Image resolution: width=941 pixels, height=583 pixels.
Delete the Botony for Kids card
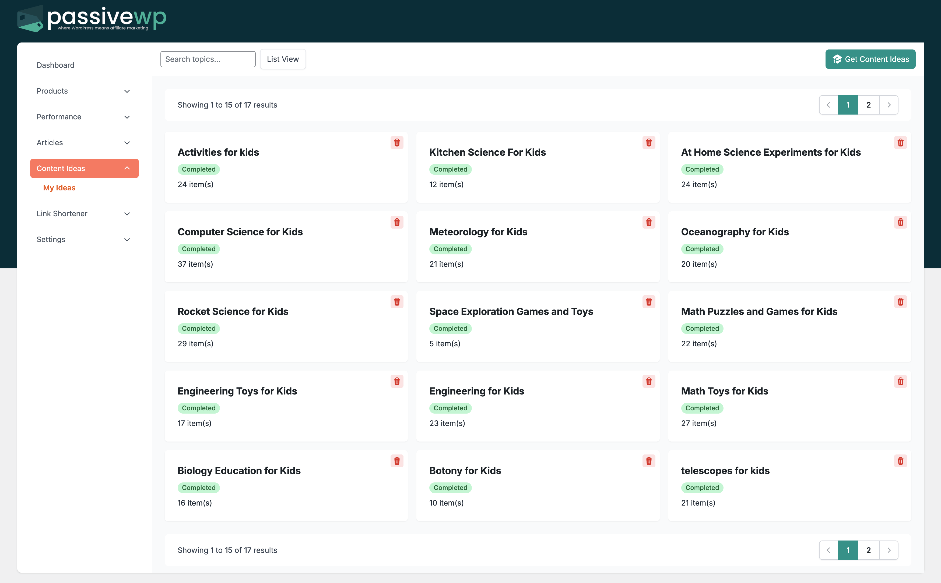648,461
